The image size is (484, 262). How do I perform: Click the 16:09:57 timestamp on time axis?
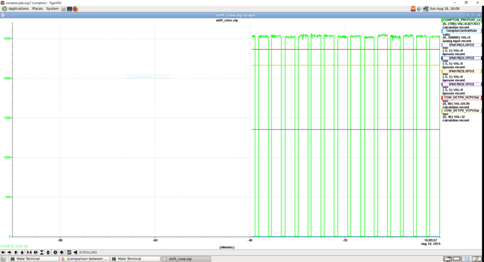[x=430, y=240]
